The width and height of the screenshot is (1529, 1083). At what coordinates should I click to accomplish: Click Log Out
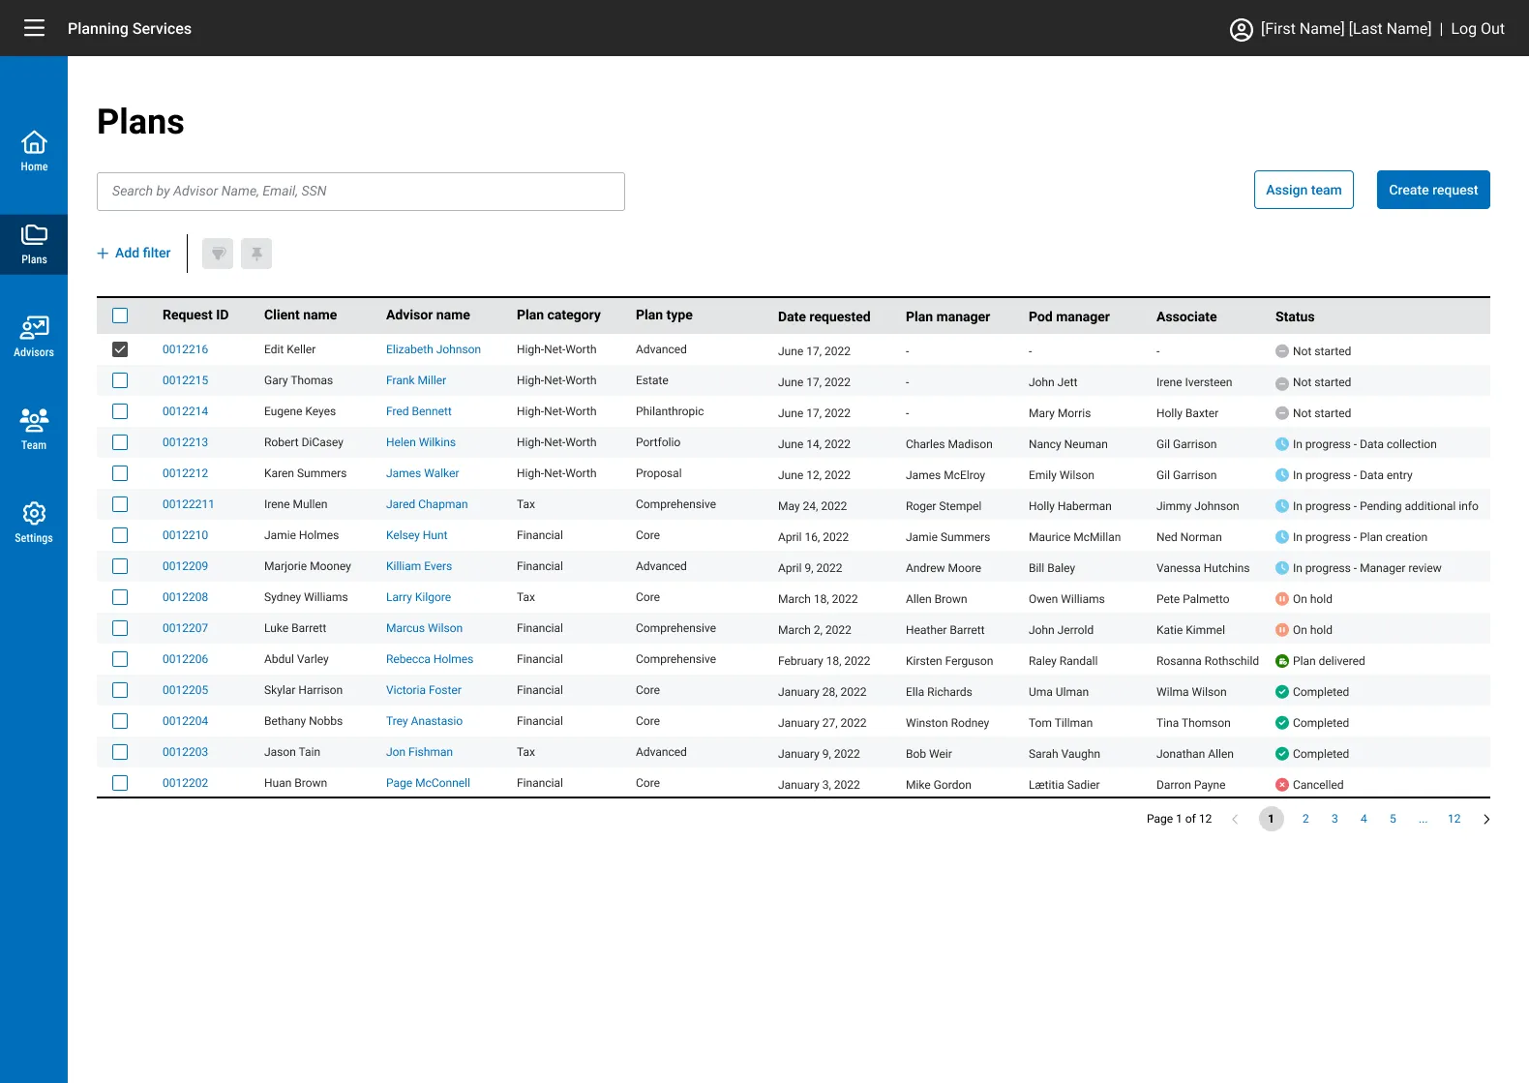click(x=1478, y=29)
